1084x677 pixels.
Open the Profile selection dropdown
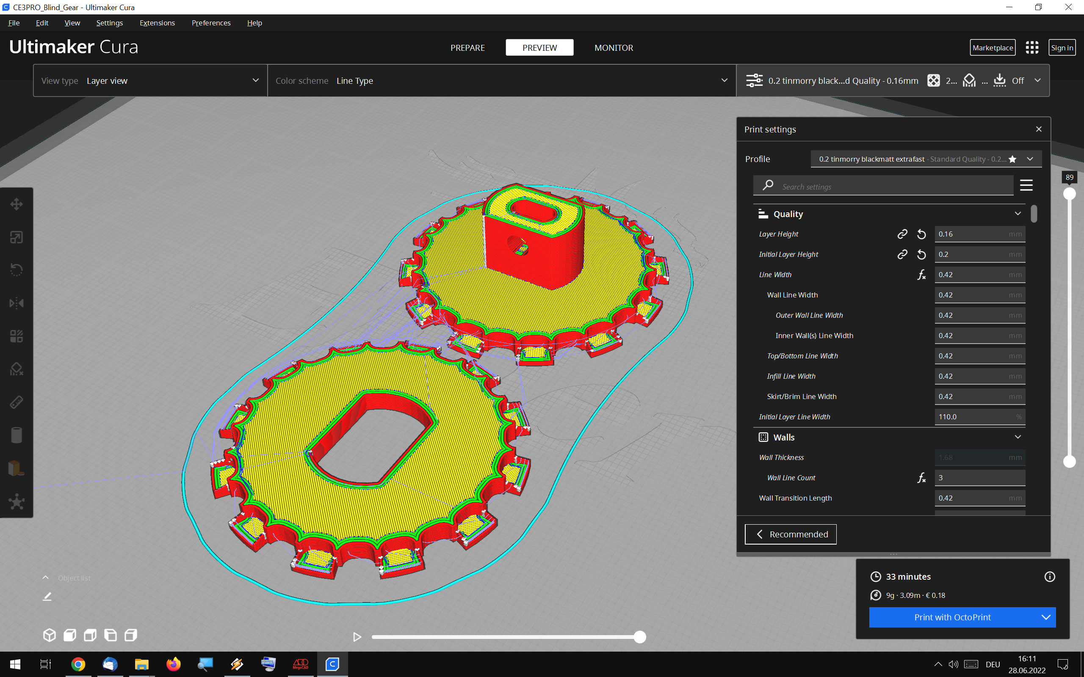pyautogui.click(x=926, y=159)
